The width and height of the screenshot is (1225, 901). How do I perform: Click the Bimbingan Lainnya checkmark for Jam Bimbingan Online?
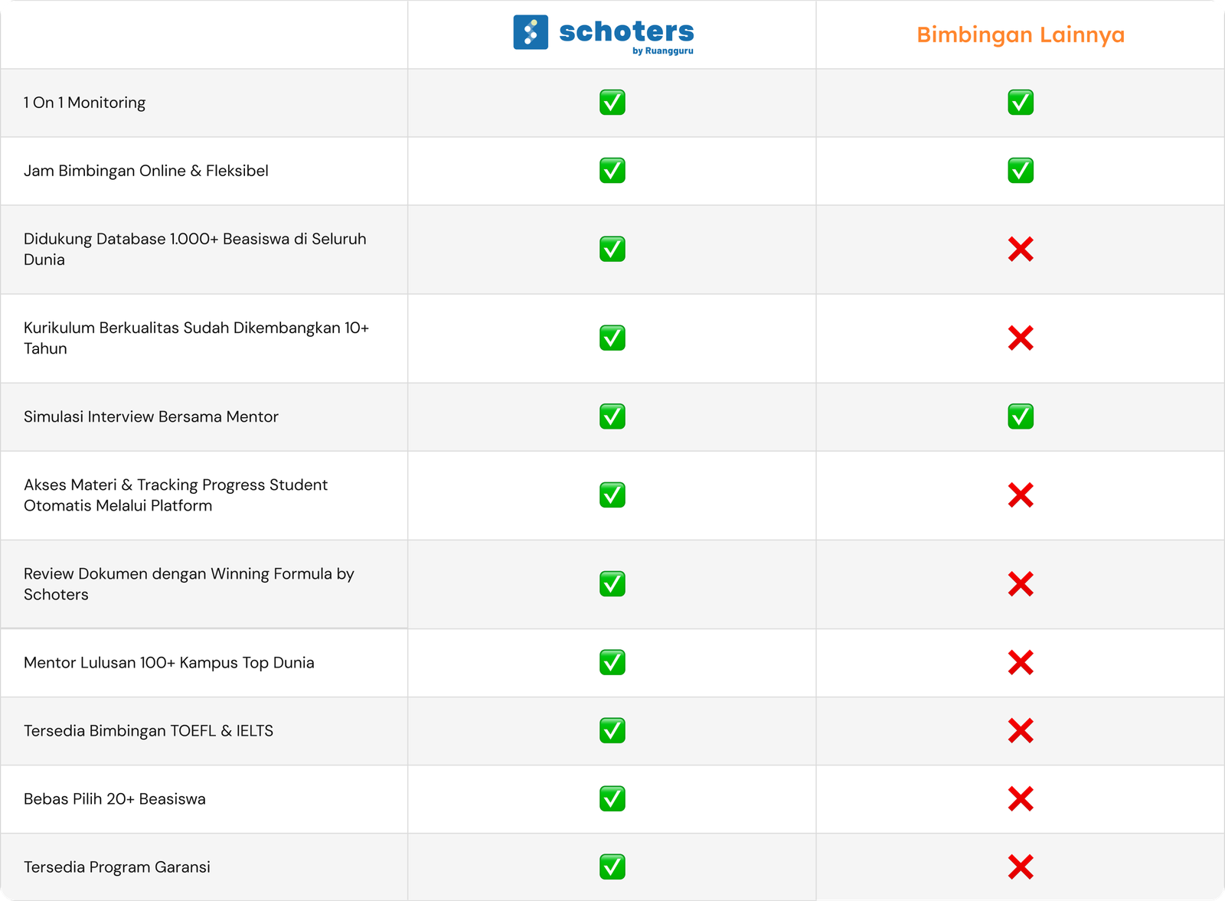pyautogui.click(x=1021, y=171)
